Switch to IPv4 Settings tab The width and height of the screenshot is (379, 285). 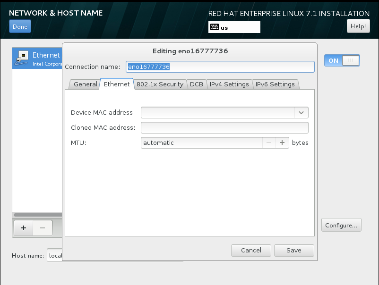tap(229, 84)
